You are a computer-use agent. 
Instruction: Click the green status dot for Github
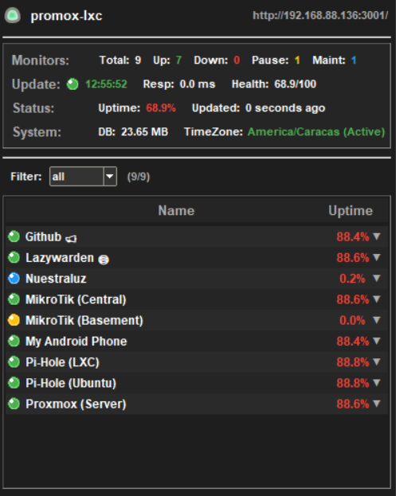point(14,236)
